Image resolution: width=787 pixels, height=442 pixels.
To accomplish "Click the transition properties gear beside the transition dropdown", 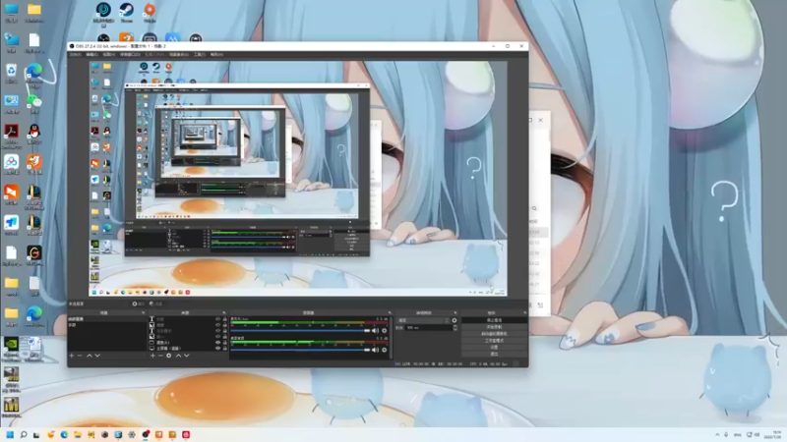I will [x=454, y=320].
